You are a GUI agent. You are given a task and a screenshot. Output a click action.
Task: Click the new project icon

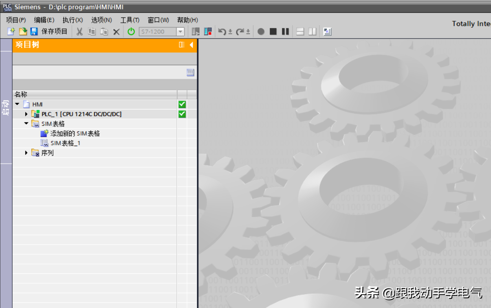(x=11, y=31)
